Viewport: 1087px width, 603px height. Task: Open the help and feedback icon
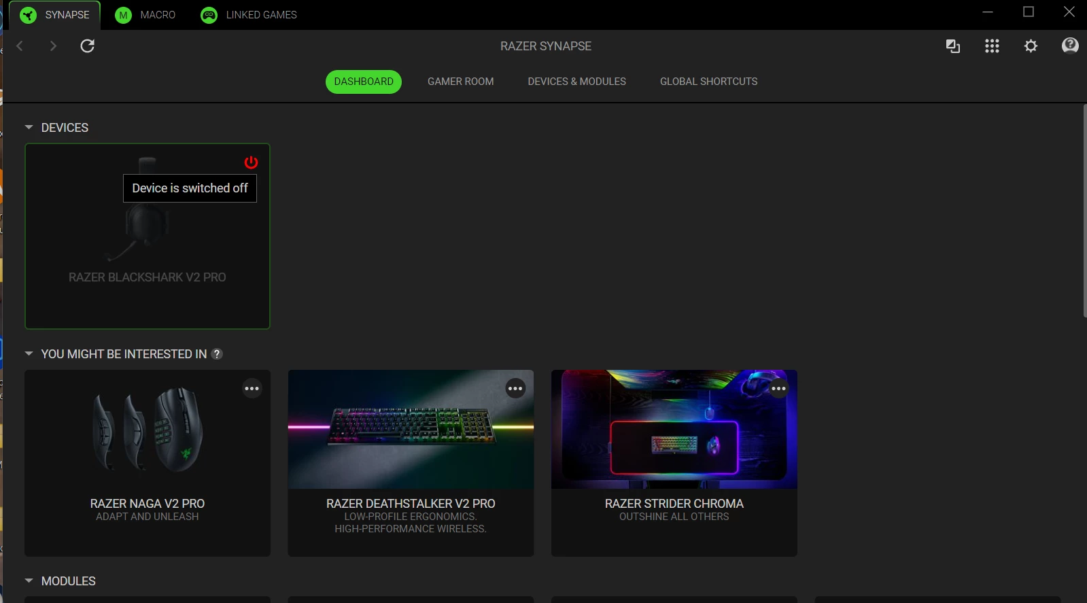point(1070,46)
